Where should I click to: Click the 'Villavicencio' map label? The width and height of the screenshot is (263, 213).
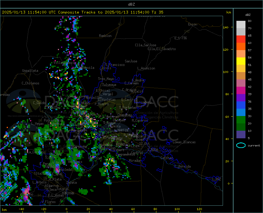65,63
